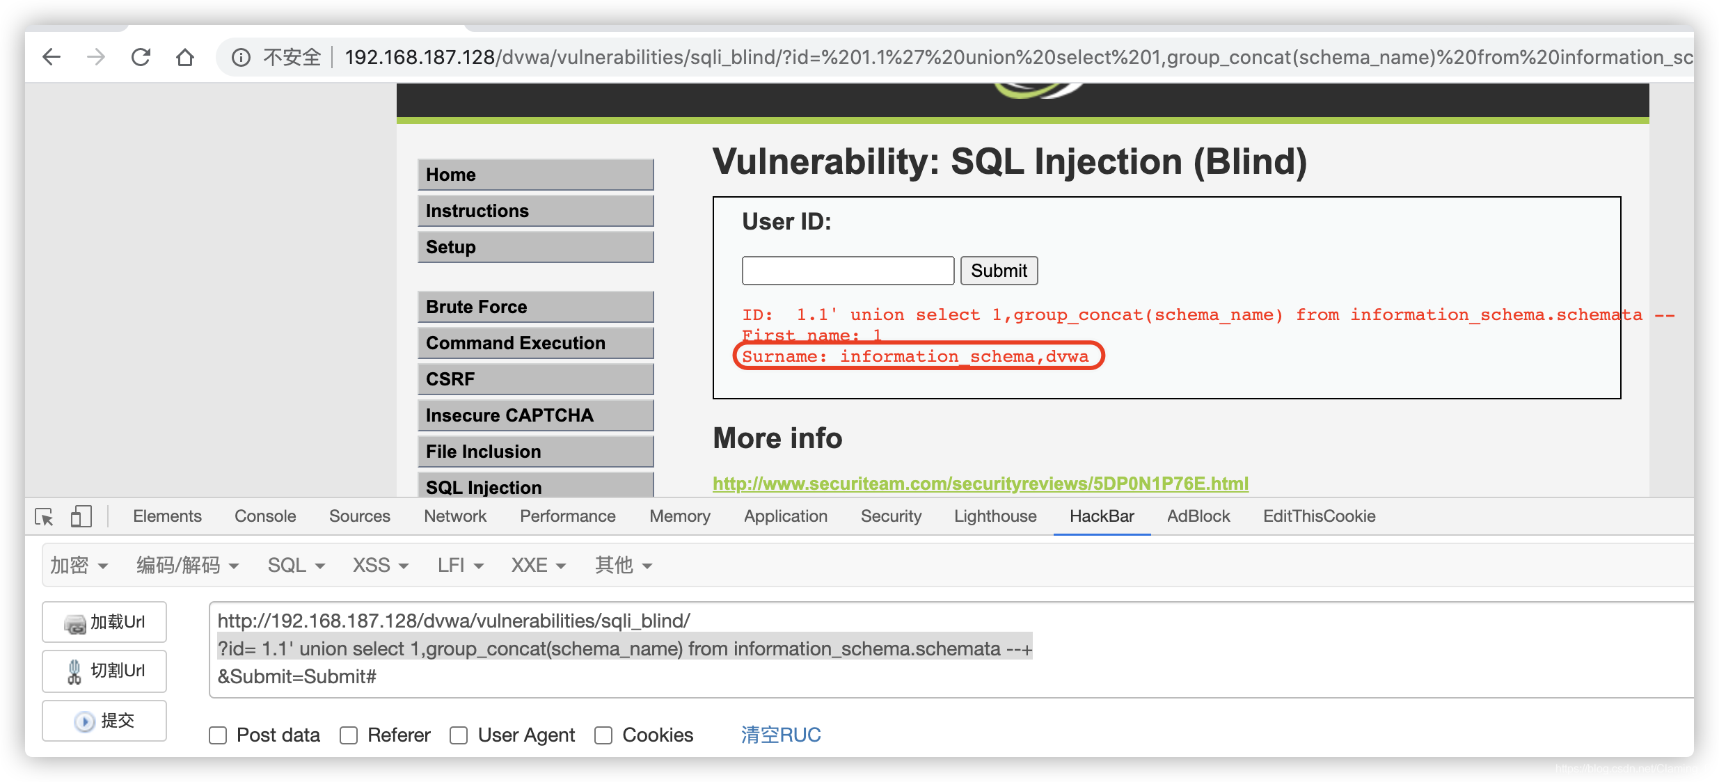
Task: Click the browser address bar URL
Action: coord(1019,57)
